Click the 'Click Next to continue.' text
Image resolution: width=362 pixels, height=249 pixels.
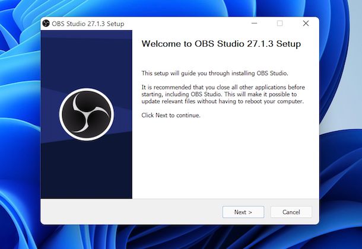click(x=171, y=115)
